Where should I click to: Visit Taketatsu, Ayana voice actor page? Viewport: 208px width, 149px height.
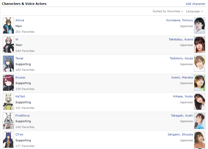point(181,39)
